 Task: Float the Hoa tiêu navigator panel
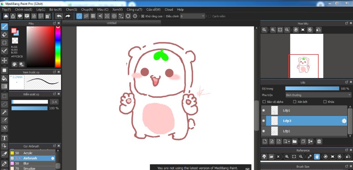(347, 23)
